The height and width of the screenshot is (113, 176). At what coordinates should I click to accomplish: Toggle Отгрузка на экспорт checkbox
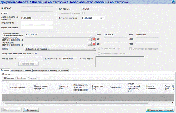click(x=99, y=48)
